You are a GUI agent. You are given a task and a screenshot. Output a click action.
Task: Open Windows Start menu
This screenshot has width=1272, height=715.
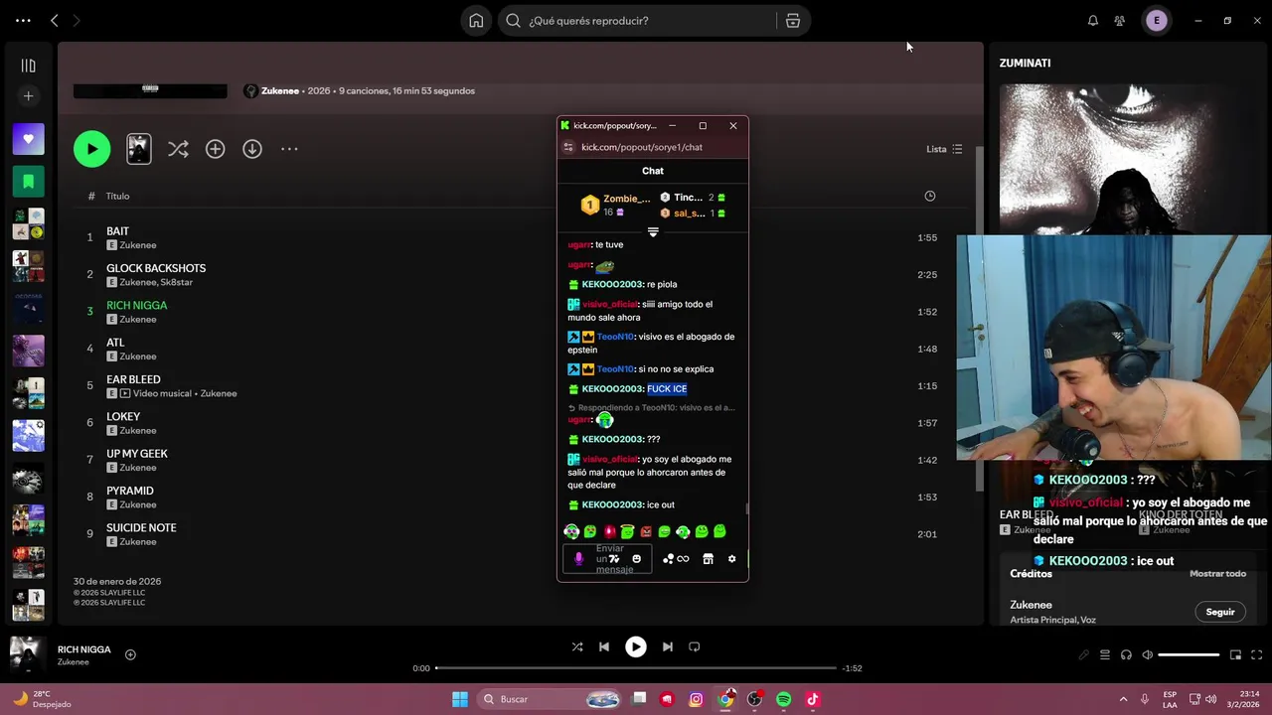click(x=460, y=699)
